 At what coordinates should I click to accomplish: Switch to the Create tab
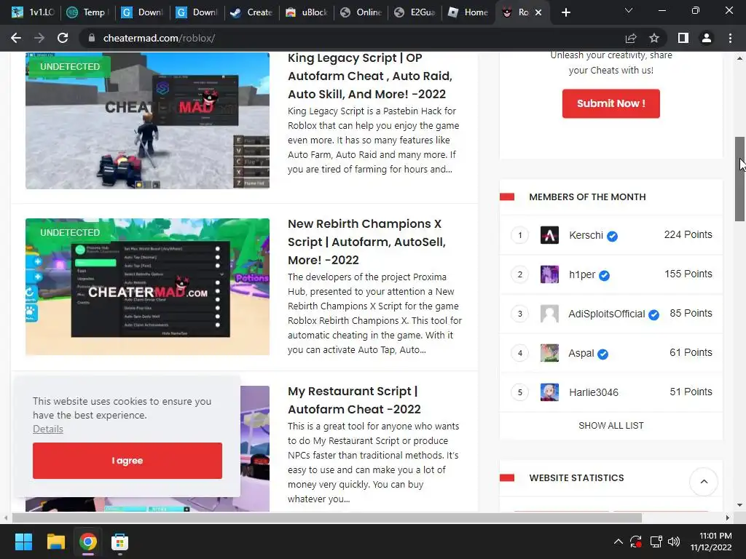(x=251, y=13)
